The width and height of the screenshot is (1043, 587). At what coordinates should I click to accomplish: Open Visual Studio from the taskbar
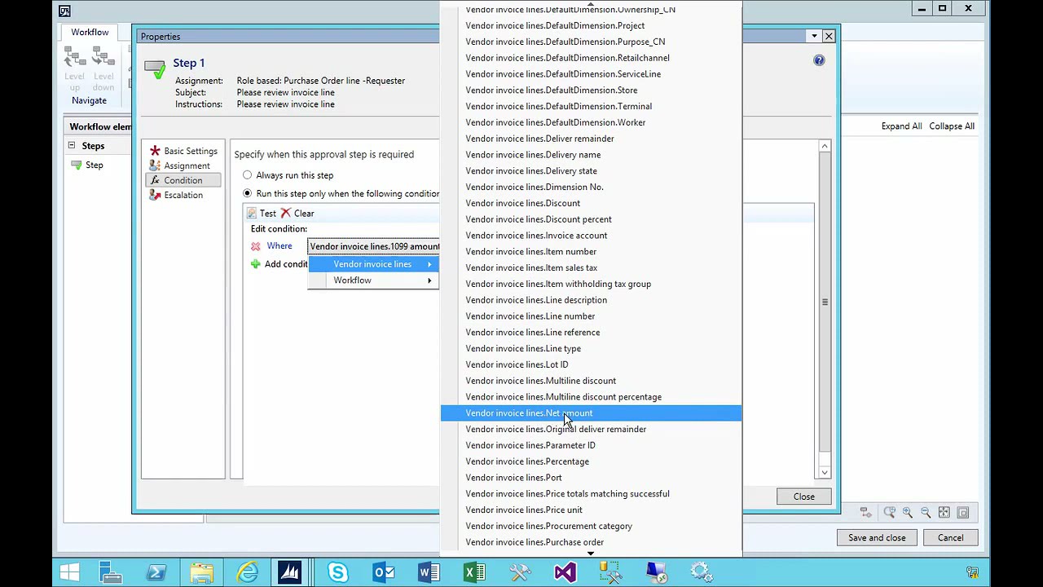(x=566, y=572)
